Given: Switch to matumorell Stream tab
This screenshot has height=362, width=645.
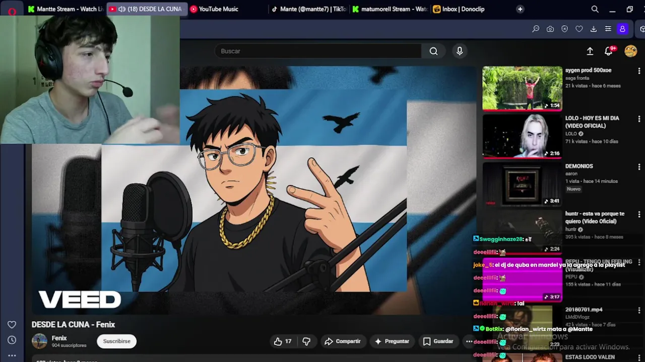Looking at the screenshot, I should coord(390,9).
